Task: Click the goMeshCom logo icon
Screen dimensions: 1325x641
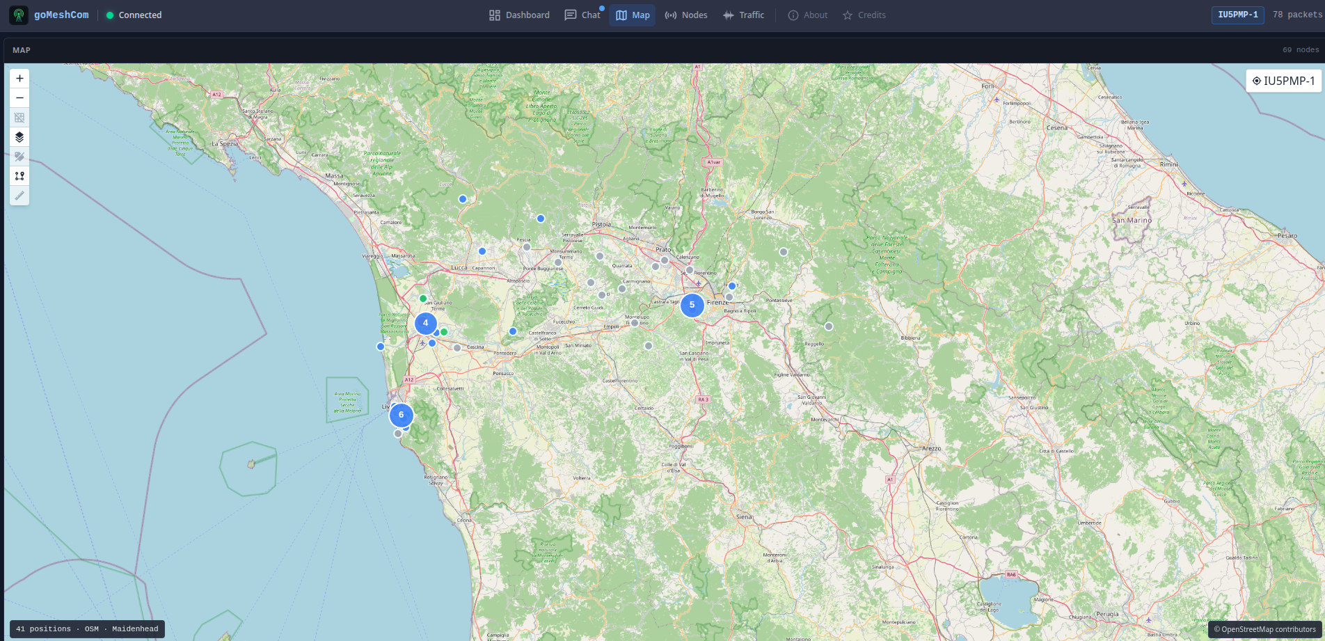Action: 19,15
